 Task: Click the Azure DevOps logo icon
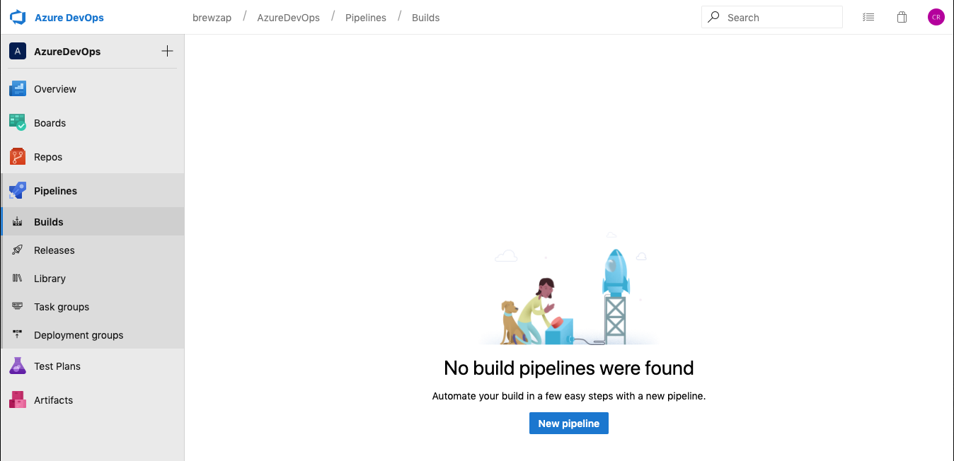(18, 18)
